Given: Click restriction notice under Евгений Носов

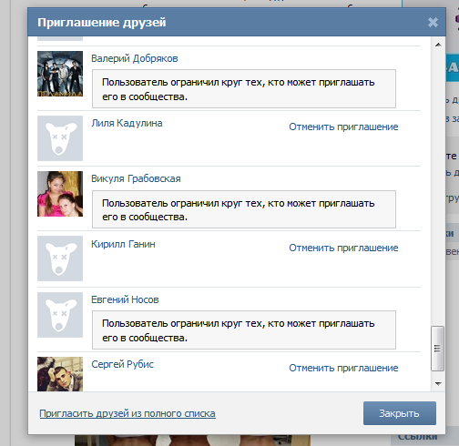Looking at the screenshot, I should (244, 330).
